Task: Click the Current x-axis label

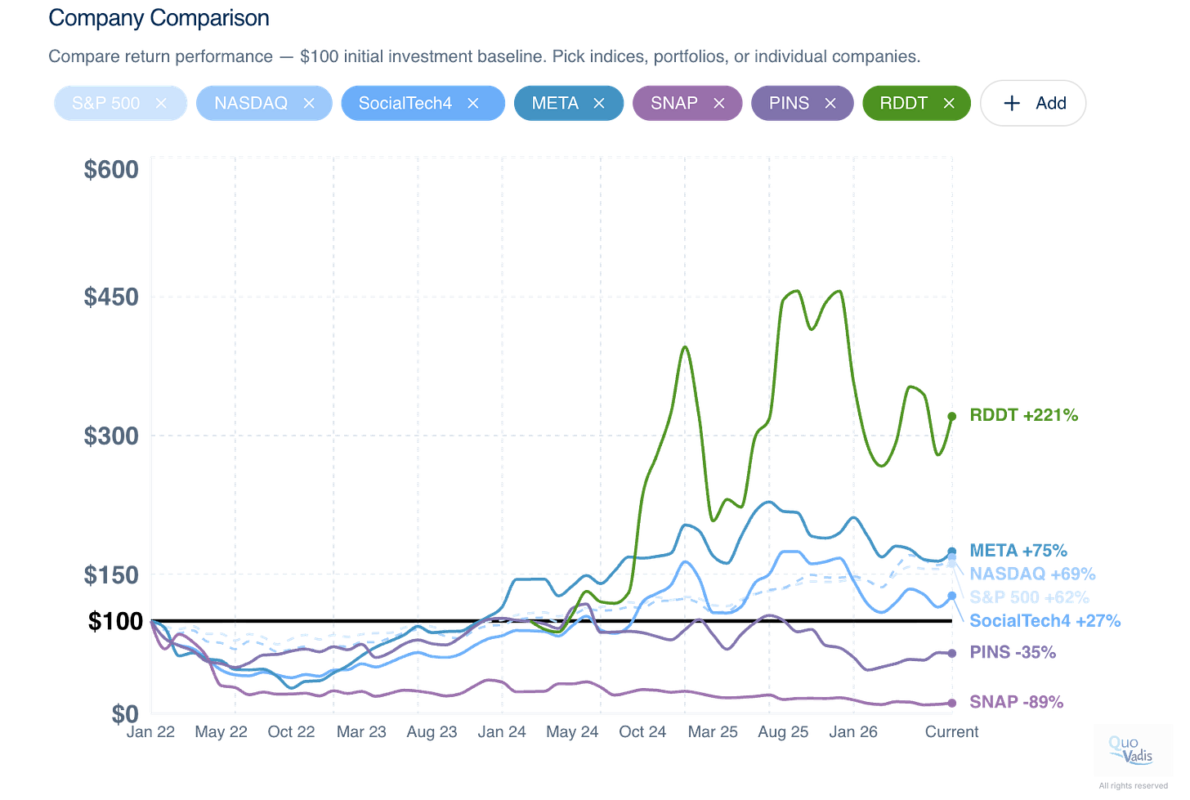Action: [951, 731]
